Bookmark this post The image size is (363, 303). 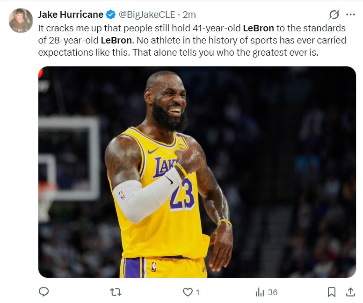point(331,292)
